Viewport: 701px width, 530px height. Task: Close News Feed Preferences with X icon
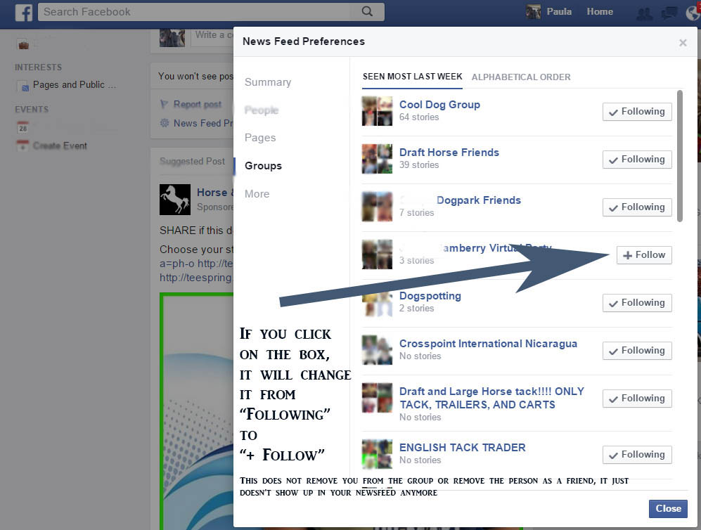point(683,43)
